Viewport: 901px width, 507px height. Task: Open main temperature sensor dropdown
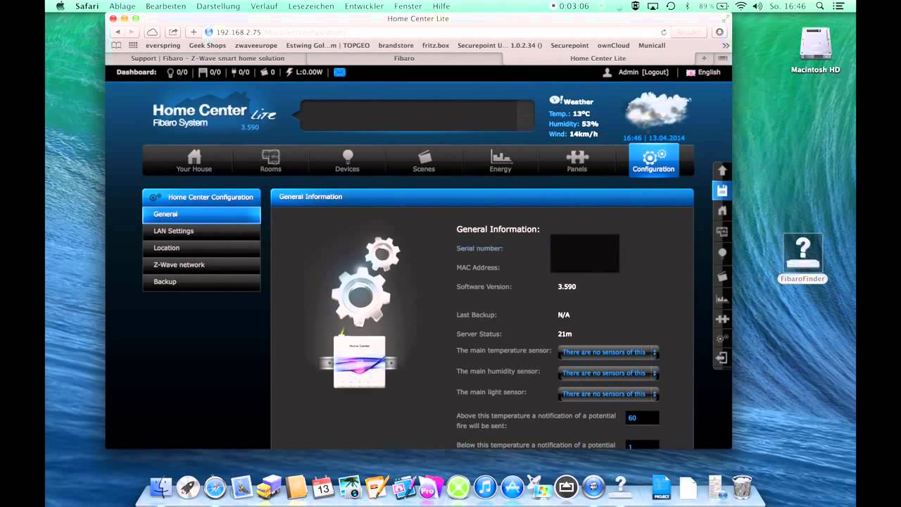click(609, 352)
